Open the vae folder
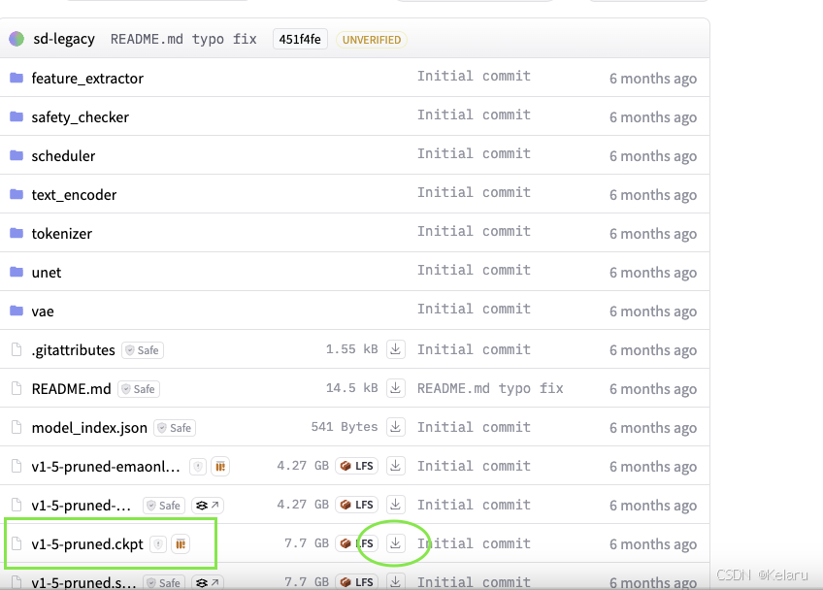Viewport: 823px width, 590px height. (43, 311)
